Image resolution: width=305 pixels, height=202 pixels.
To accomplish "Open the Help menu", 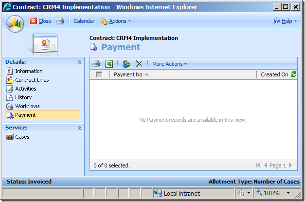I will pyautogui.click(x=287, y=21).
